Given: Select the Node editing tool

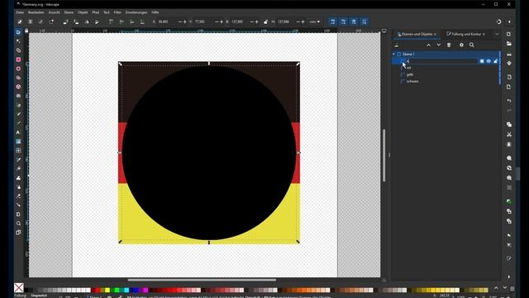Looking at the screenshot, I should coord(18,41).
